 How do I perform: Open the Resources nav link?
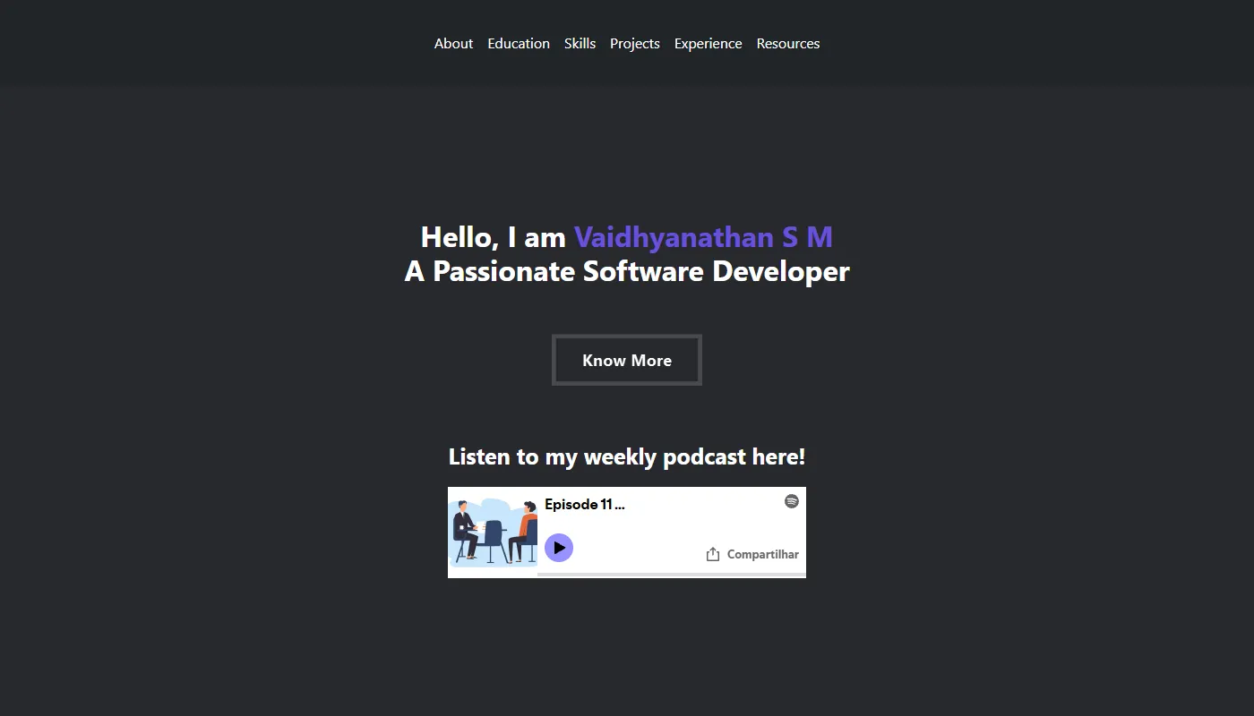pyautogui.click(x=788, y=43)
